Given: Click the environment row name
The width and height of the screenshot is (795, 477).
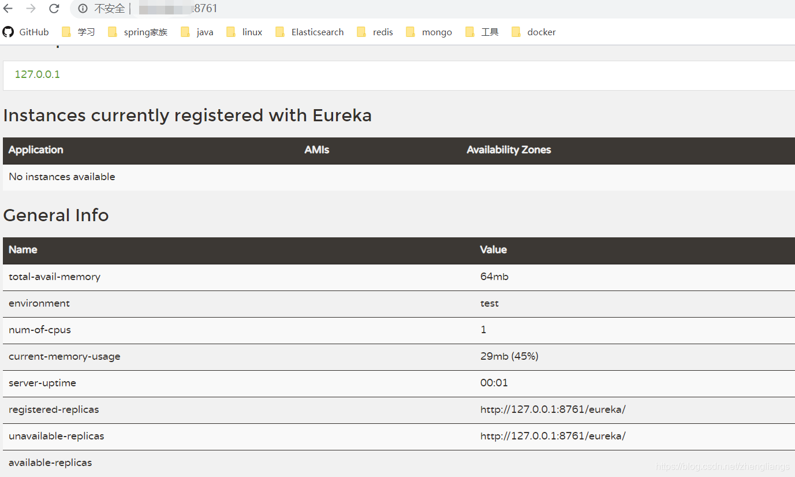Looking at the screenshot, I should (39, 304).
